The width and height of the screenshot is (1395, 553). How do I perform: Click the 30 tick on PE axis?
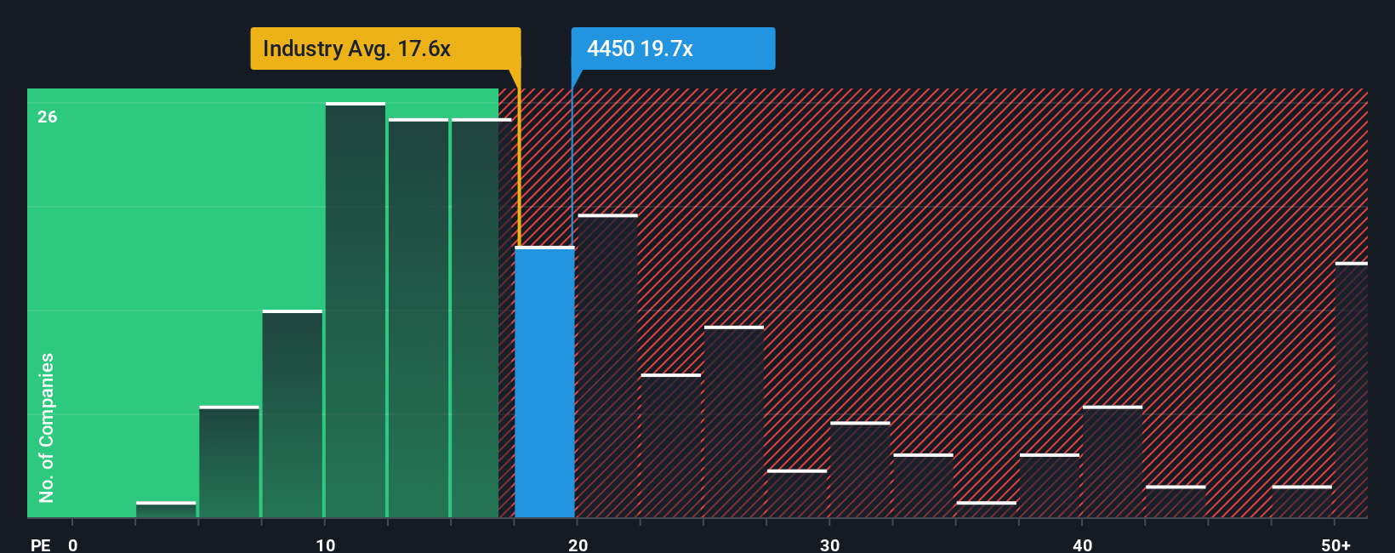point(829,544)
